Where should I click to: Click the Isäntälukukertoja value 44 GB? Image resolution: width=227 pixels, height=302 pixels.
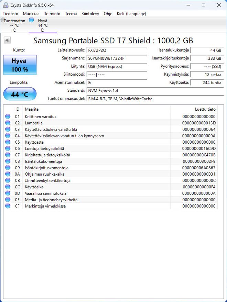click(x=207, y=50)
